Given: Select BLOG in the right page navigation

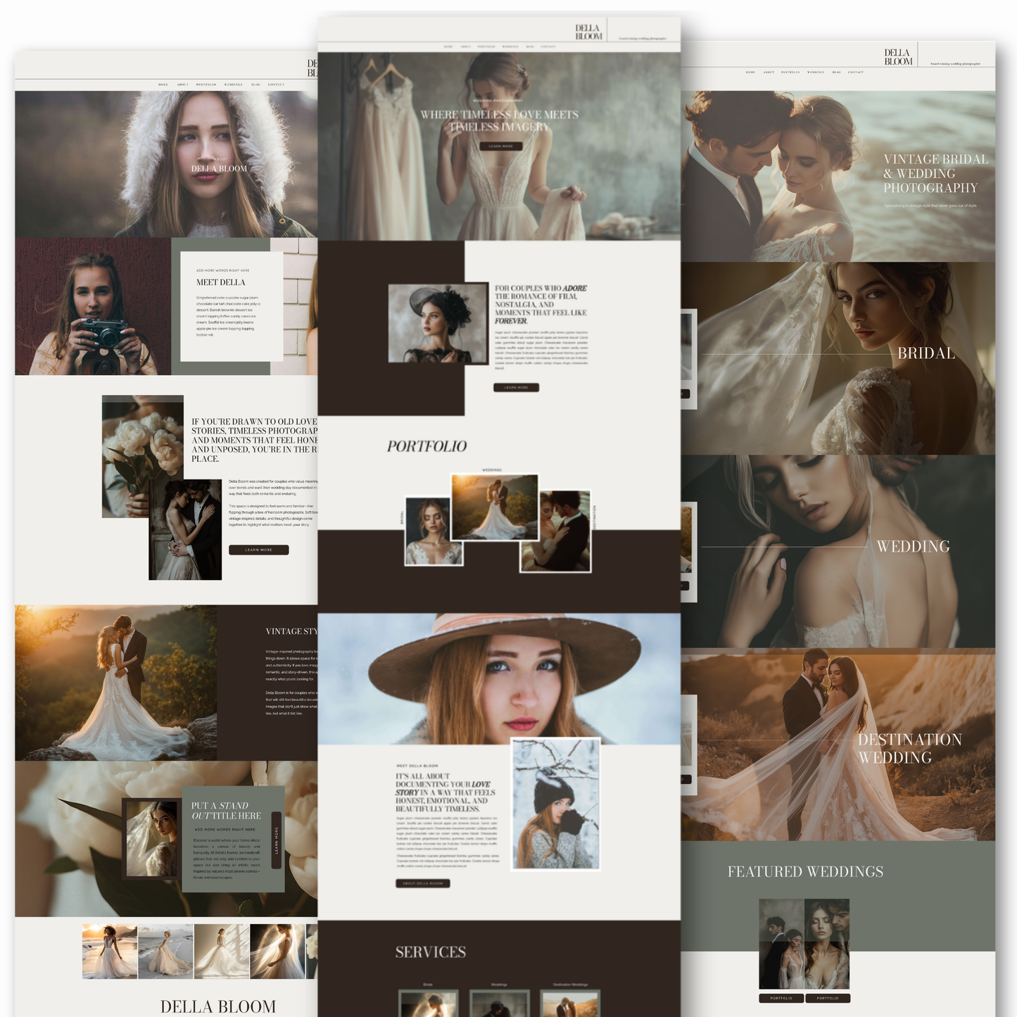Looking at the screenshot, I should [837, 72].
